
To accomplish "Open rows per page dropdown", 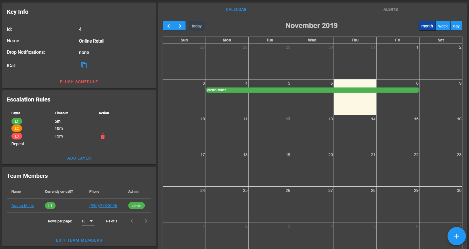I will point(88,221).
